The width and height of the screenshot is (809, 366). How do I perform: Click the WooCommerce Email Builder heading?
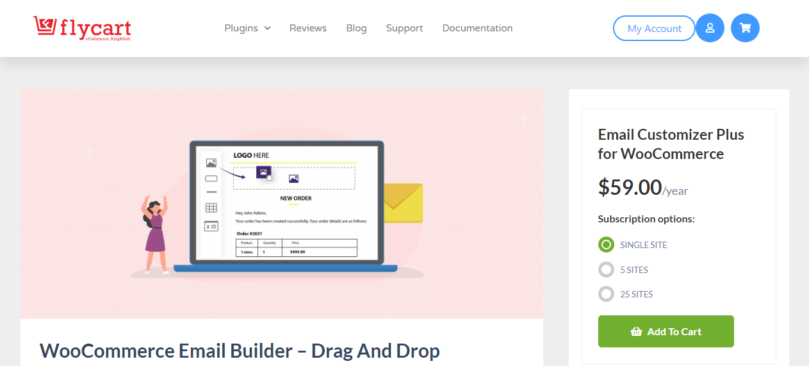pyautogui.click(x=240, y=351)
